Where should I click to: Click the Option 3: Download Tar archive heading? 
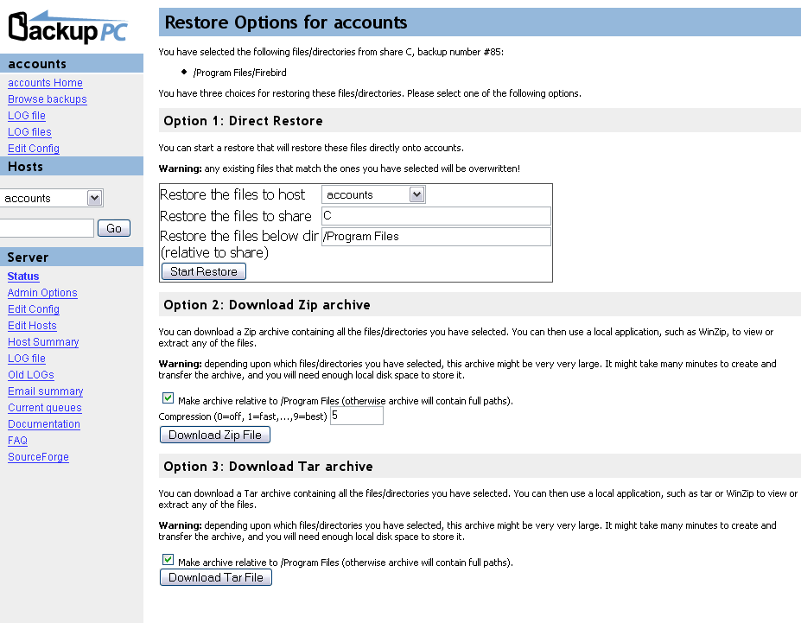(268, 467)
